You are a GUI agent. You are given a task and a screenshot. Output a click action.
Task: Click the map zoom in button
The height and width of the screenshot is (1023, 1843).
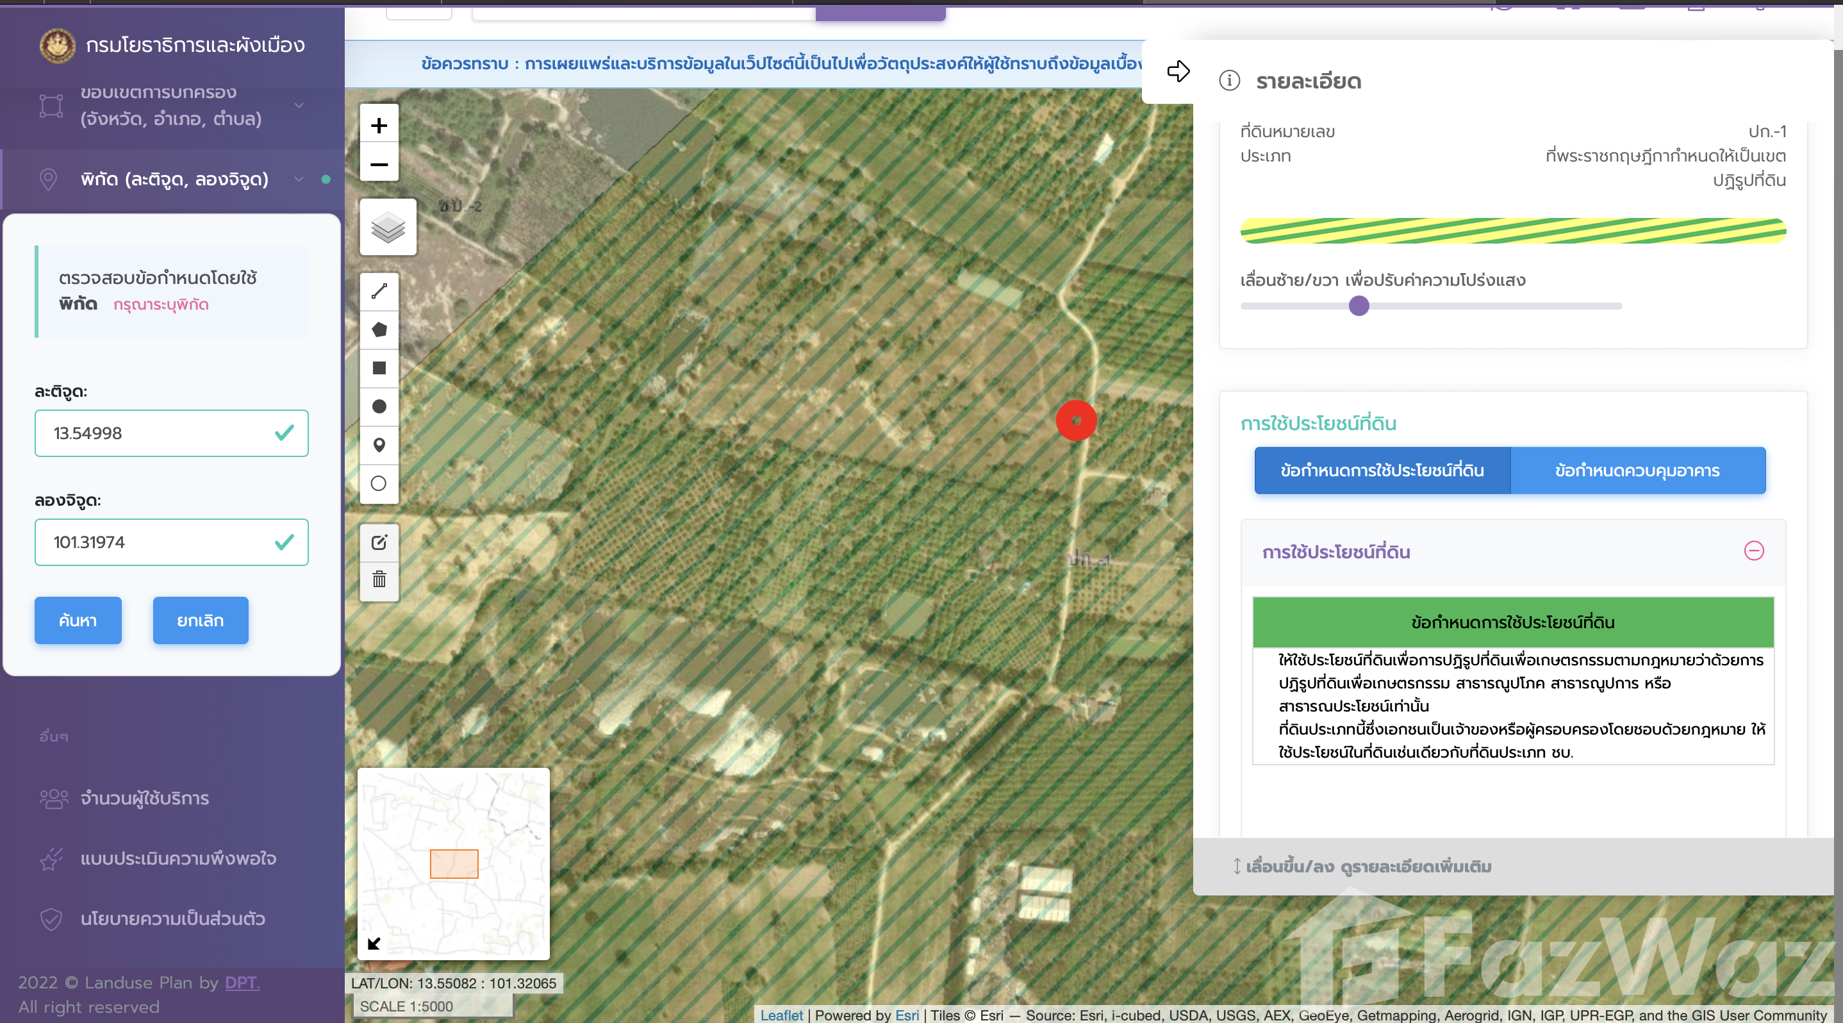click(379, 126)
